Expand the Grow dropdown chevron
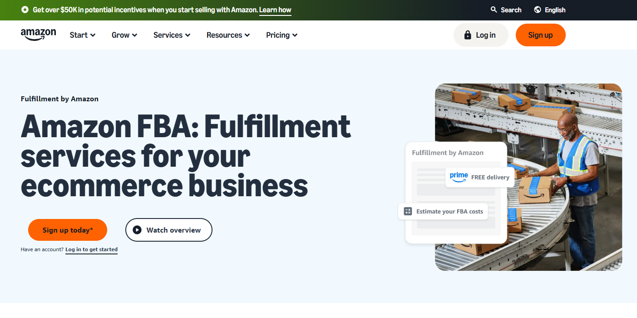The height and width of the screenshot is (318, 637). click(x=135, y=35)
